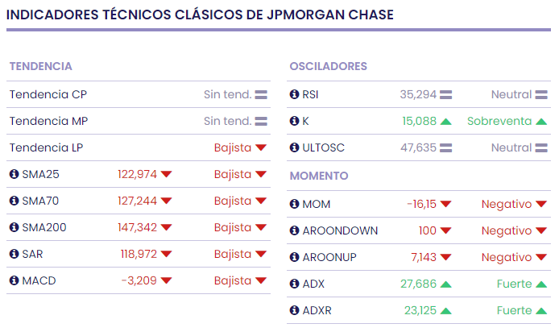Viewport: 559px width, 332px height.
Task: Click the MOMENTO section heading
Action: click(319, 176)
